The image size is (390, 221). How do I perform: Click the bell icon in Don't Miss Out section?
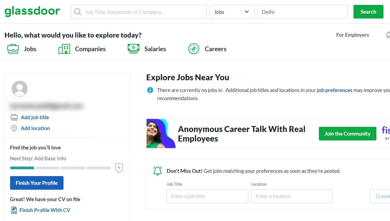click(157, 171)
